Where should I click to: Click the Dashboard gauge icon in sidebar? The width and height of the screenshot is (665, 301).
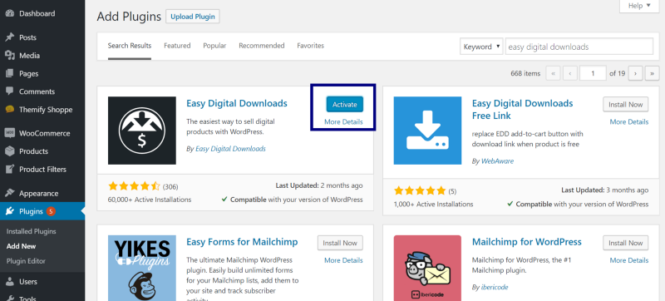point(10,13)
